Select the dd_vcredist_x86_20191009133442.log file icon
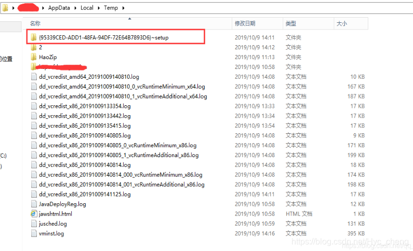The image size is (413, 251). [x=34, y=116]
